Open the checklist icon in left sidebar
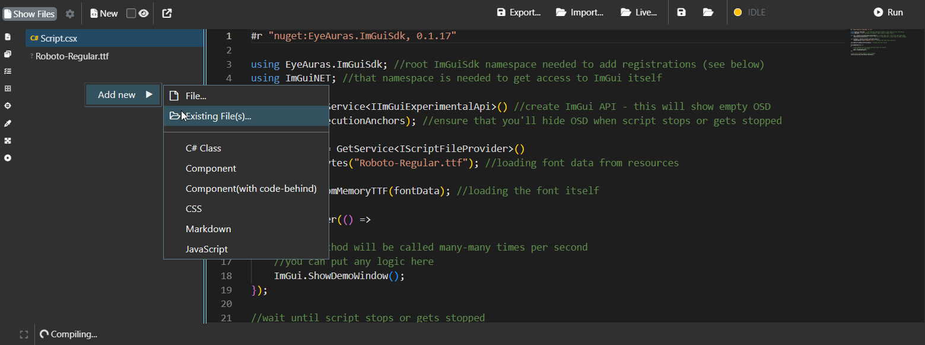Screen dimensions: 925x345 click(8, 71)
